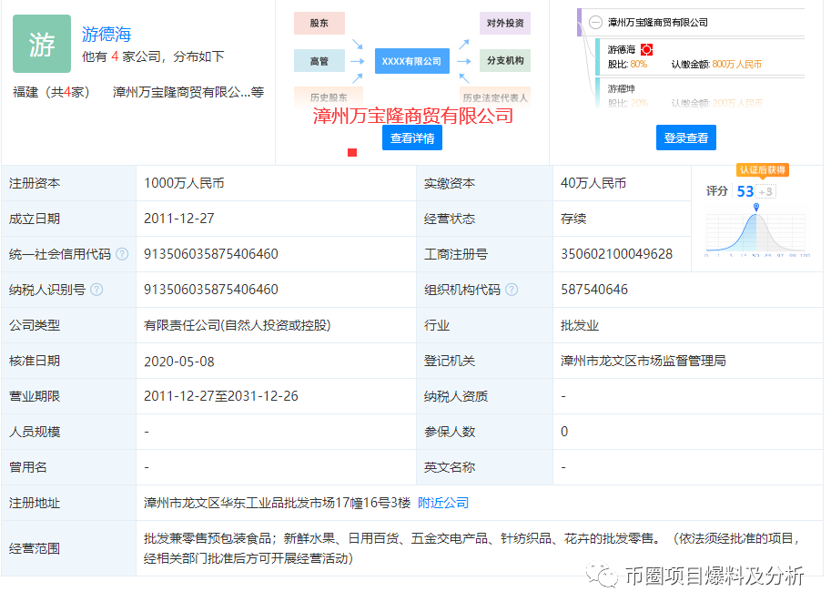Click the score marker pin on chart
The image size is (831, 612).
(756, 207)
